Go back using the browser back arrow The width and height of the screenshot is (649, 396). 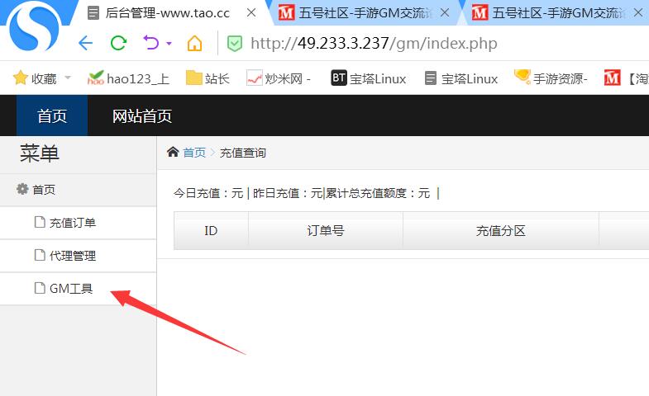coord(85,43)
